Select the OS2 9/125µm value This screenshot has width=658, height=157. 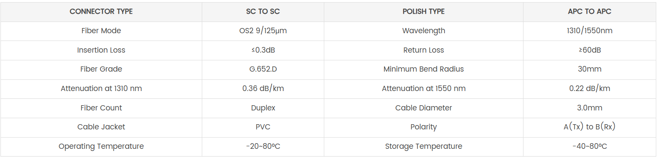pos(263,31)
